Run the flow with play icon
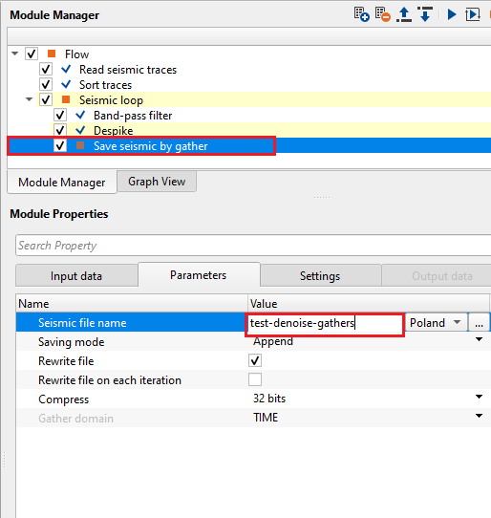The width and height of the screenshot is (491, 518). (452, 14)
